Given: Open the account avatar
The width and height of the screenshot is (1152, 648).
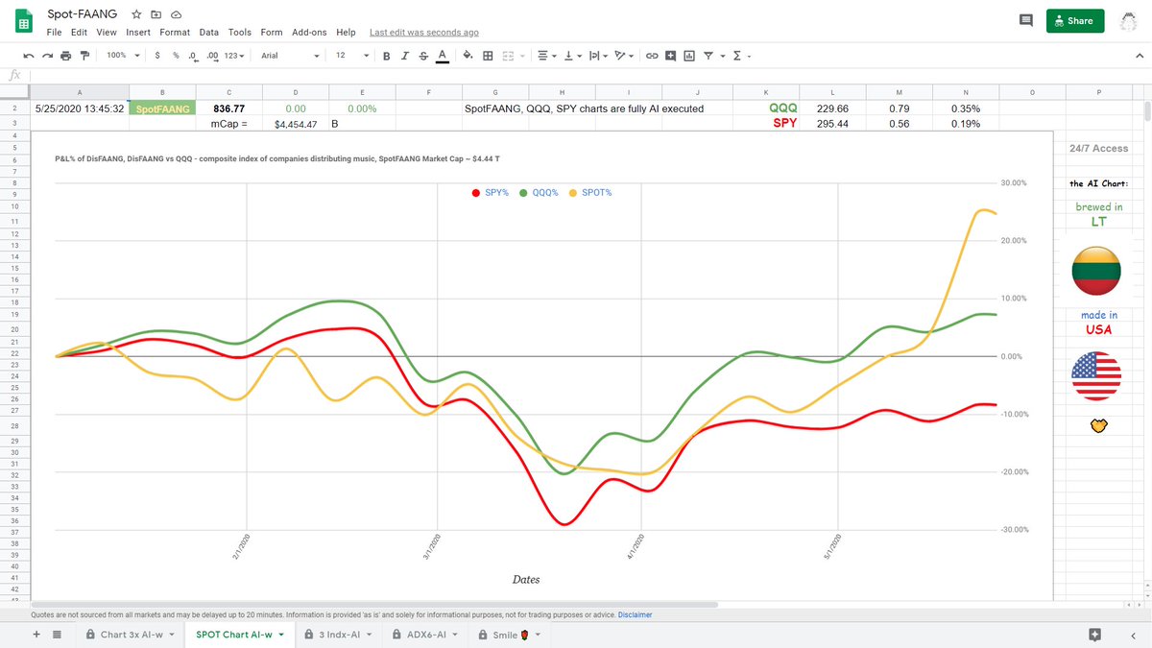Looking at the screenshot, I should point(1130,21).
